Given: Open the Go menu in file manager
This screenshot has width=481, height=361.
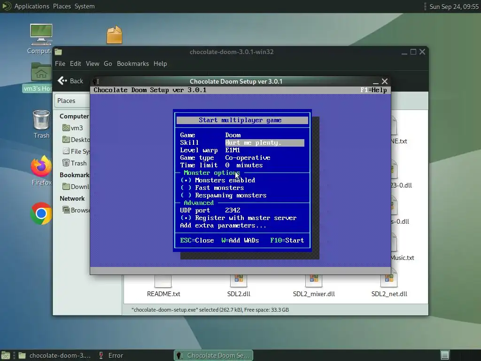Looking at the screenshot, I should tap(108, 63).
